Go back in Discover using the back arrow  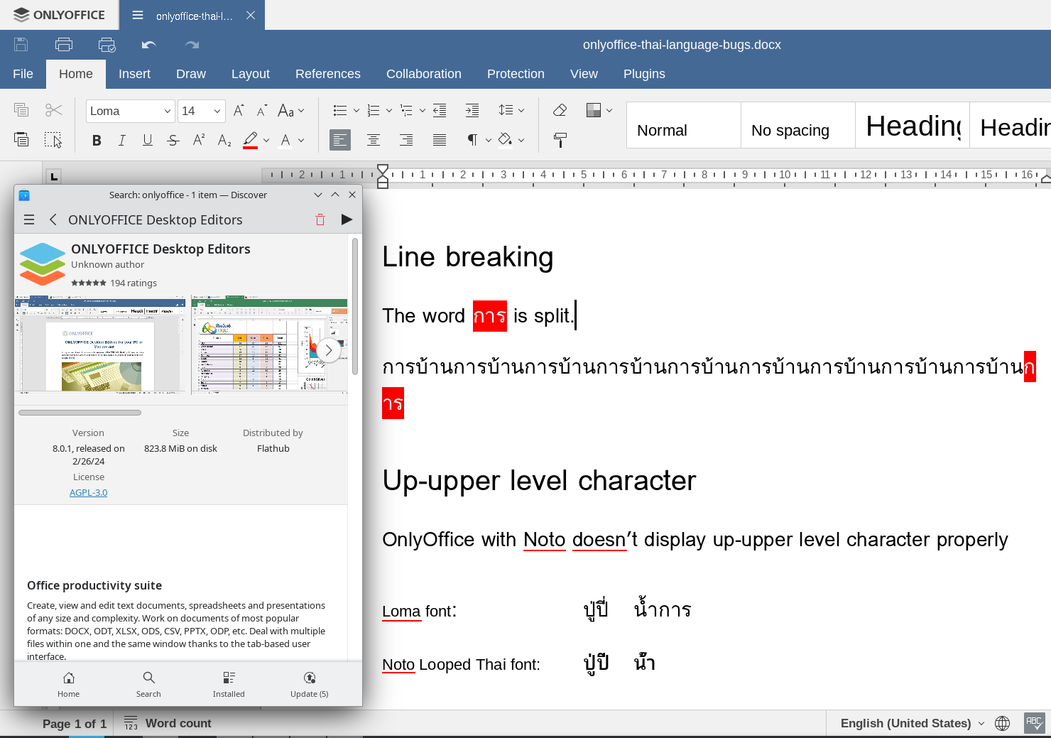tap(53, 219)
